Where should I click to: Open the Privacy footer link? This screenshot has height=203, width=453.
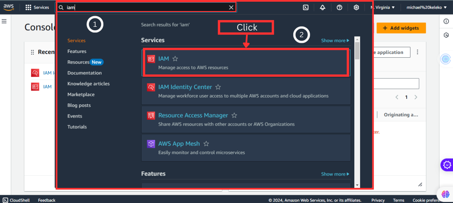(378, 200)
